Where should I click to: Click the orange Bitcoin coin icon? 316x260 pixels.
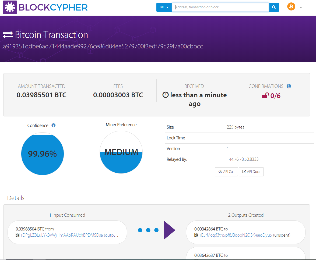[x=291, y=6]
